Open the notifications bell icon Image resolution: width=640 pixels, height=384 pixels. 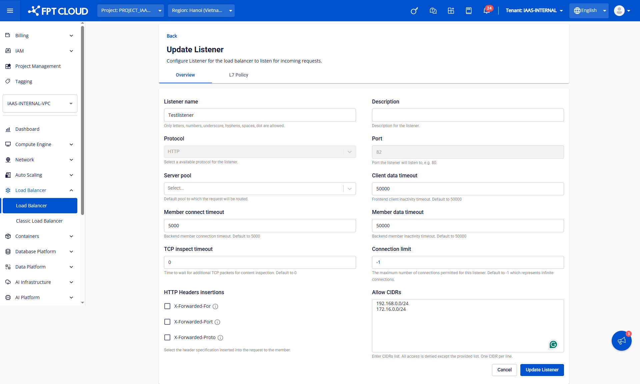[x=487, y=11]
